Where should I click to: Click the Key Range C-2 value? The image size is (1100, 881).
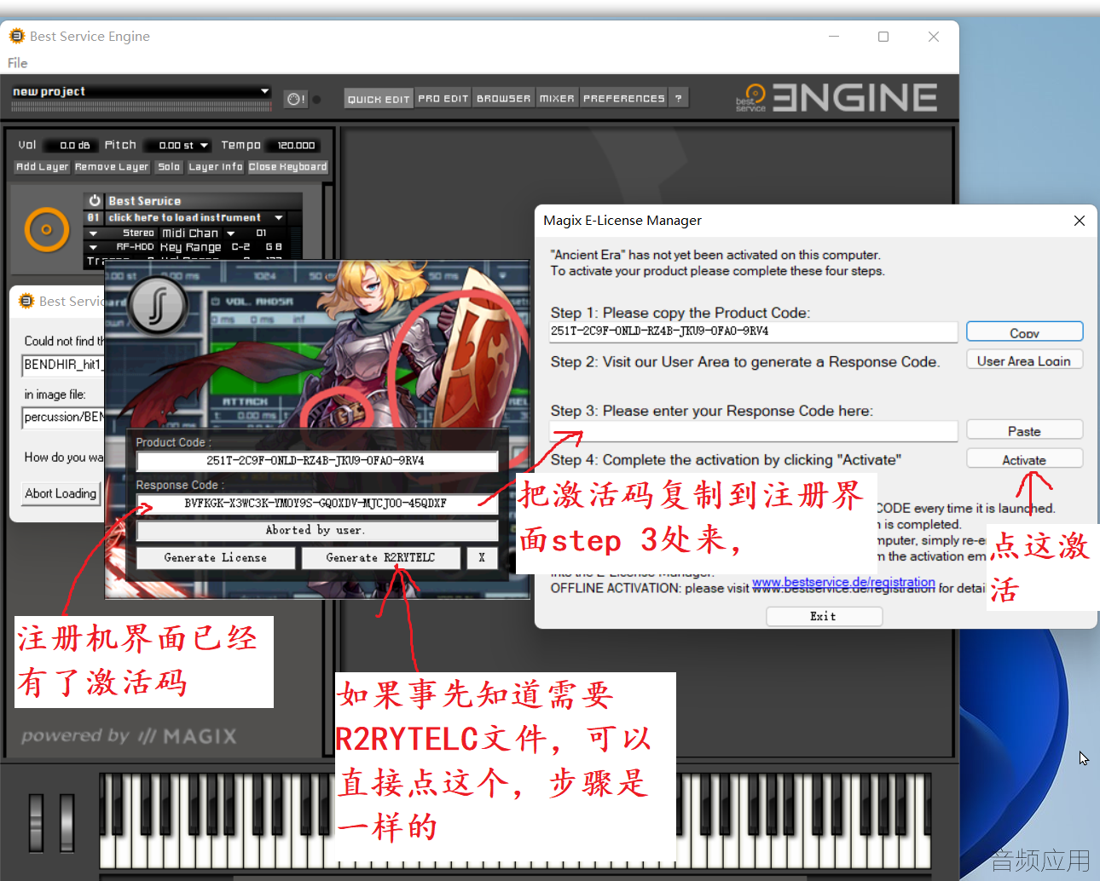(240, 247)
